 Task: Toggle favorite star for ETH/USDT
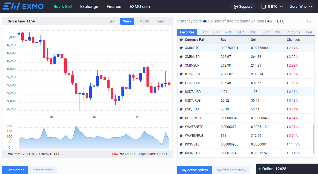(x=181, y=83)
